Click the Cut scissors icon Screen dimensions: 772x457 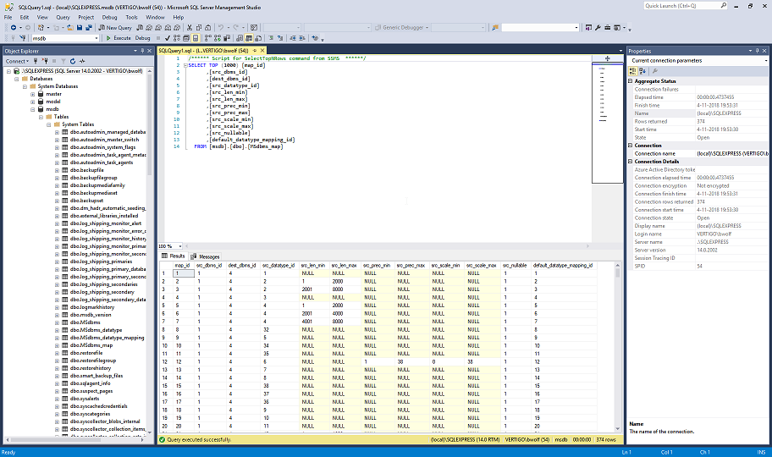coord(190,28)
